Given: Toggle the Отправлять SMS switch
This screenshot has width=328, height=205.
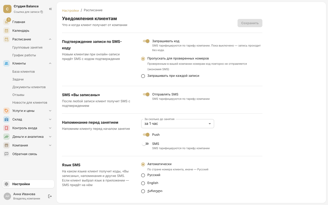Looking at the screenshot, I should coord(146,94).
